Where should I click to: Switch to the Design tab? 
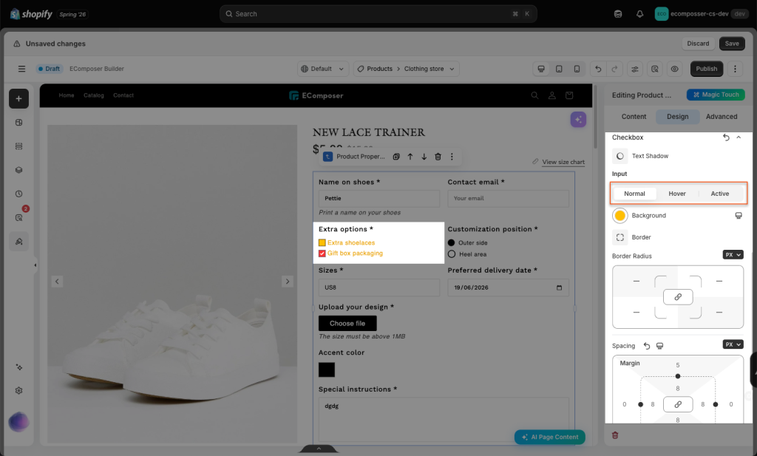pyautogui.click(x=677, y=117)
